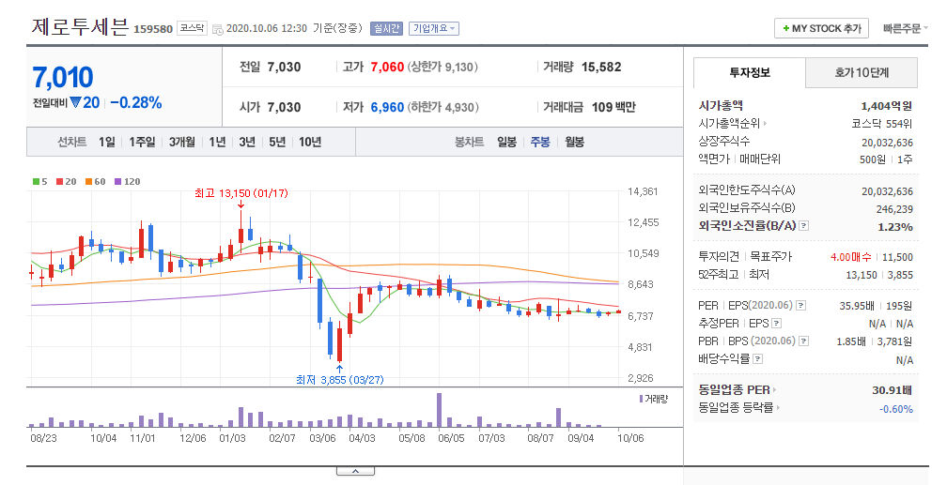The width and height of the screenshot is (947, 485).
Task: Click the foreign ownership ratio 1.23%
Action: click(895, 227)
